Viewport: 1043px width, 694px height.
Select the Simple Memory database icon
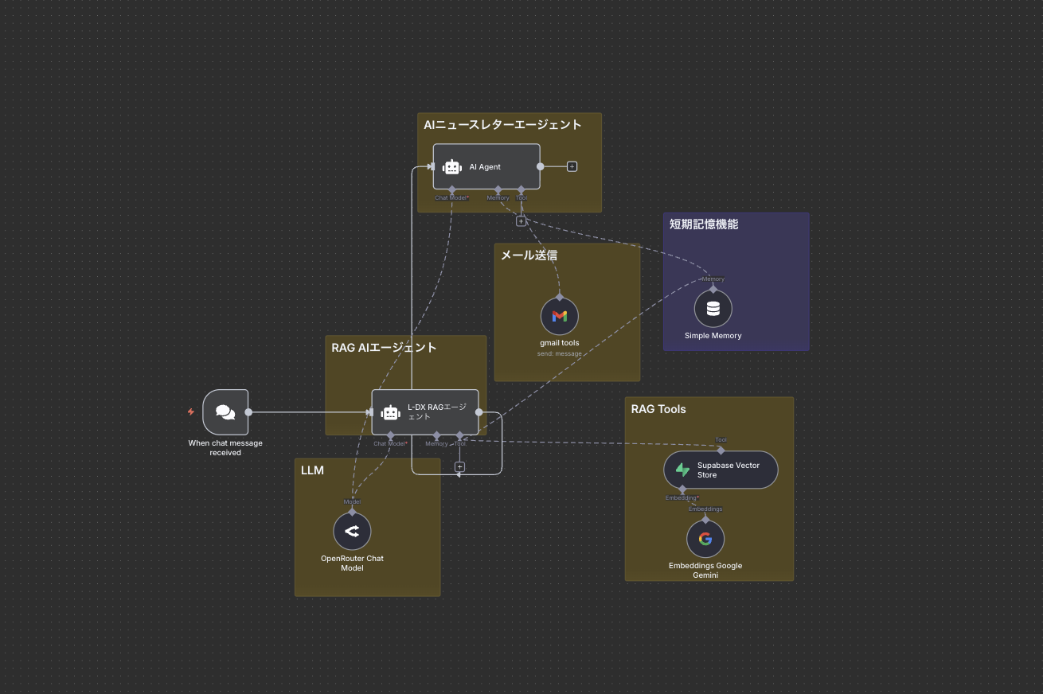coord(713,308)
